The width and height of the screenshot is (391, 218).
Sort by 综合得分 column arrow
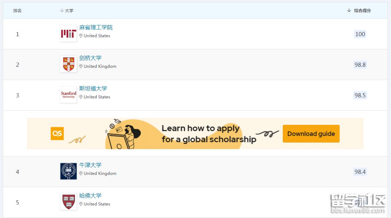(x=349, y=11)
